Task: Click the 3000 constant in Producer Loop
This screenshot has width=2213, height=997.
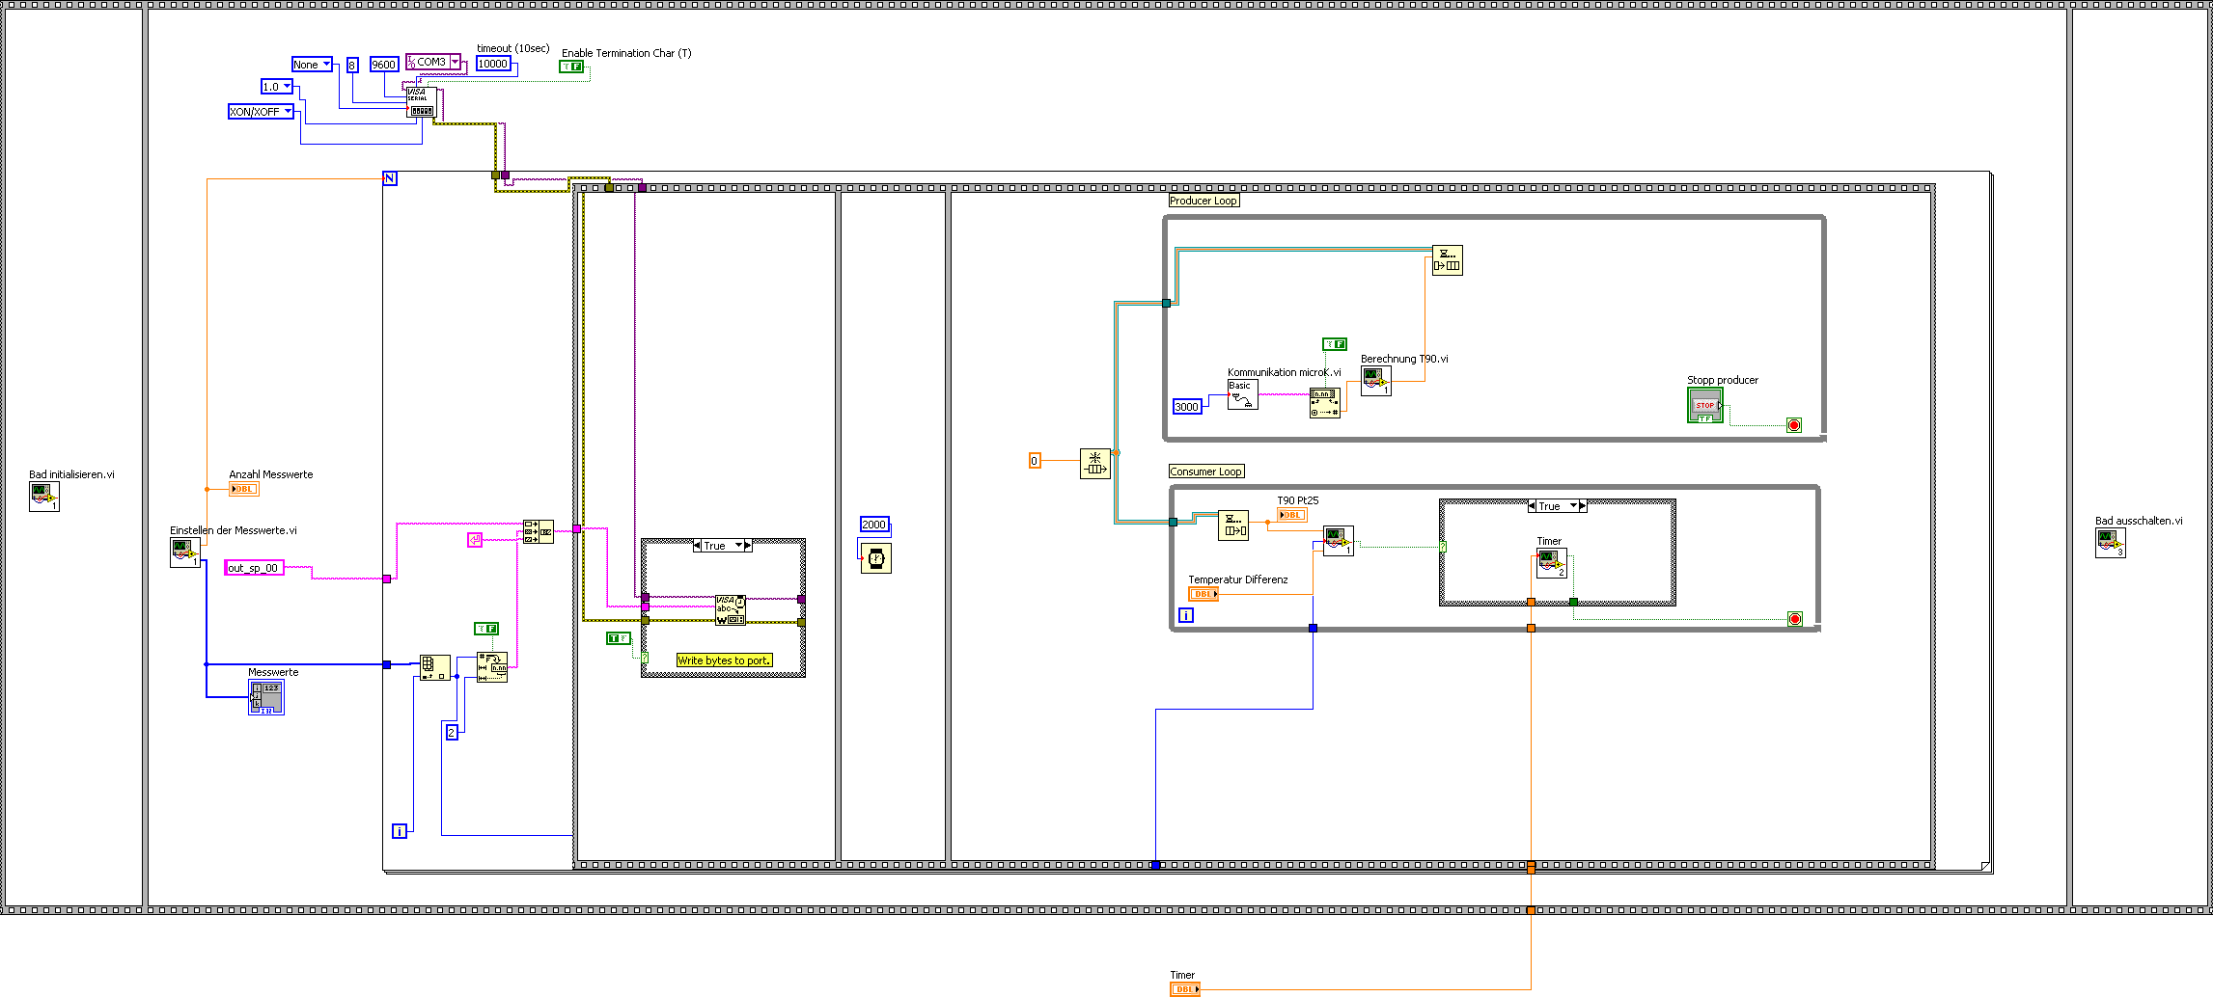Action: 1187,407
